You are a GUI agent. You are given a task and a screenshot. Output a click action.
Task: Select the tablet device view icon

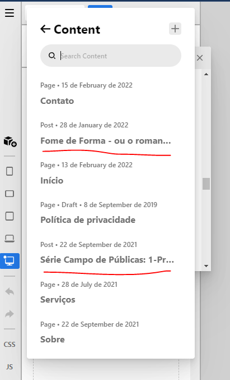pyautogui.click(x=10, y=216)
